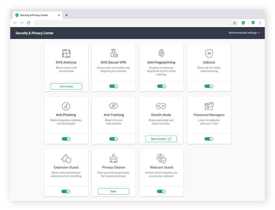This screenshot has width=275, height=210.
Task: Click the Privacy Cleaner broom icon
Action: point(113,158)
